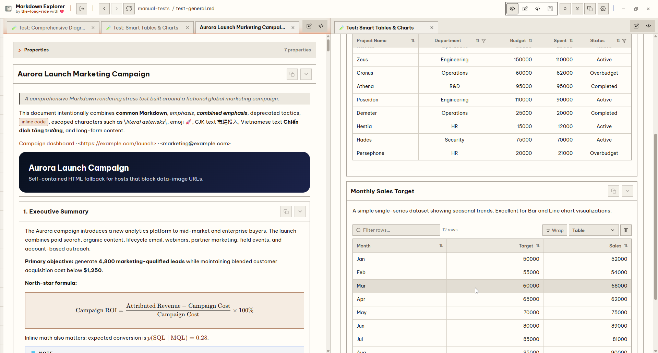Click the Zeus project cell
Screen dimensions: 658x353
tap(385, 60)
